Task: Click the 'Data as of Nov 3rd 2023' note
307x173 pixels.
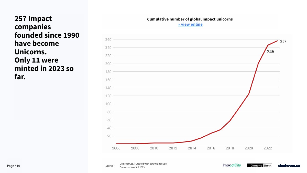Action: [x=132, y=168]
